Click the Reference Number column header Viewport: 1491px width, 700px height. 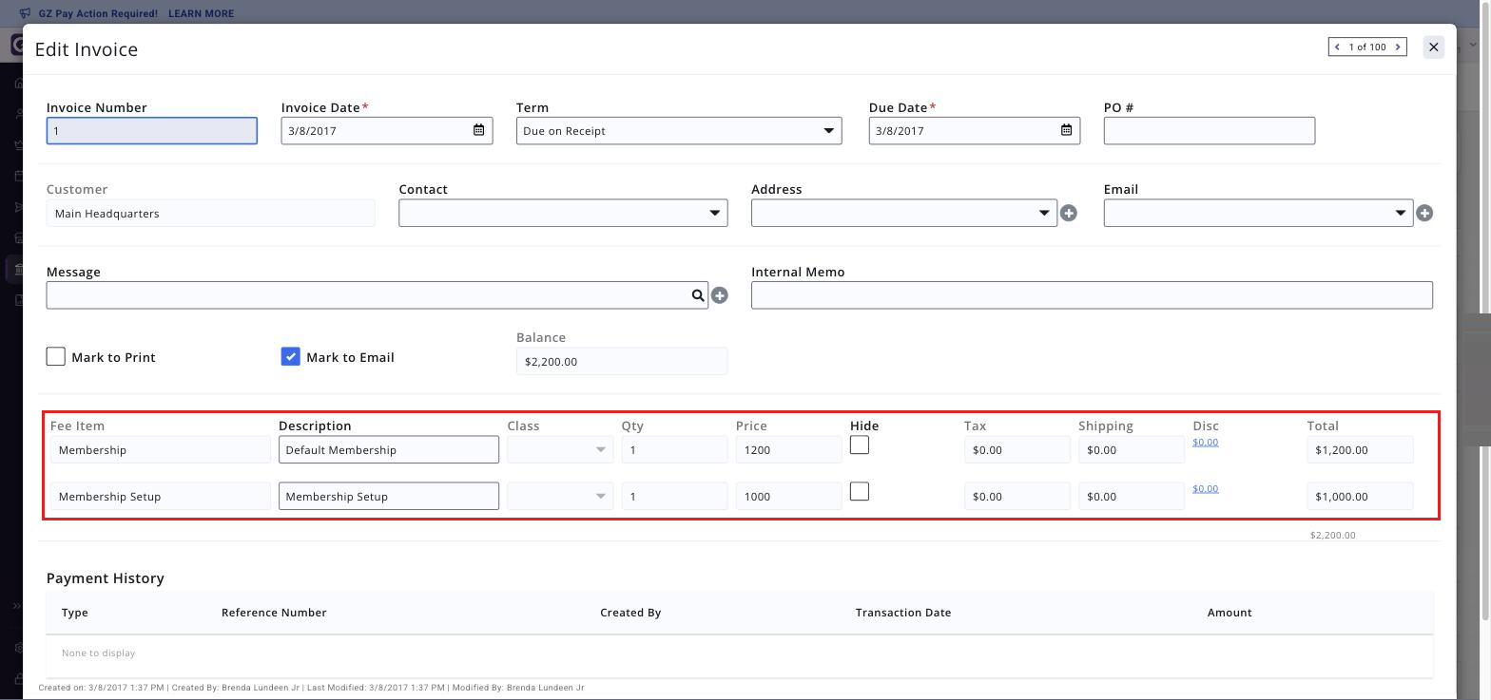coord(274,613)
